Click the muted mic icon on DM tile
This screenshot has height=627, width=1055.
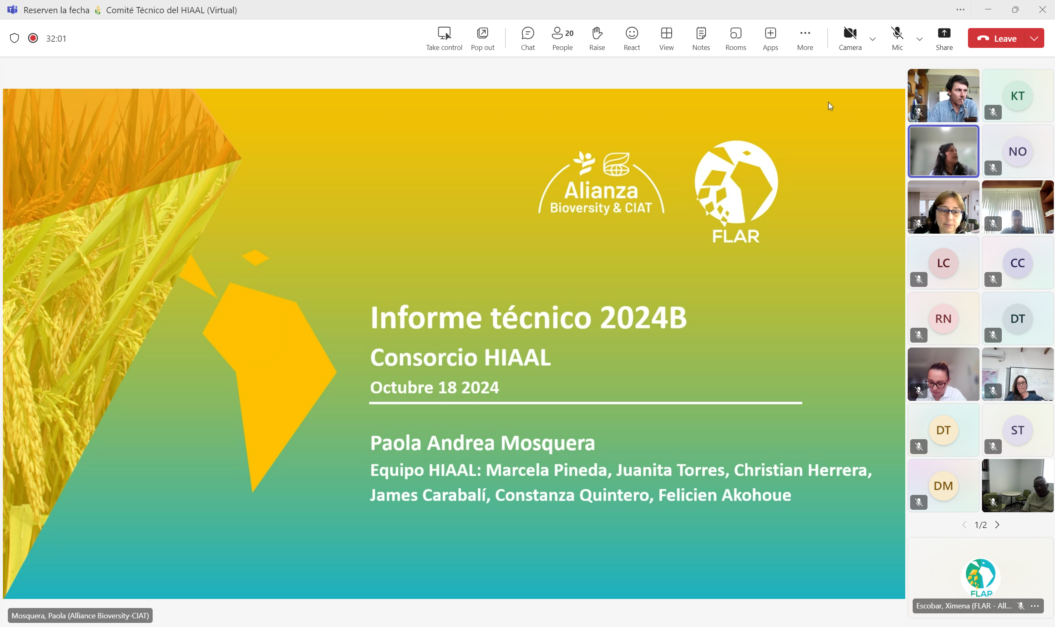(918, 503)
